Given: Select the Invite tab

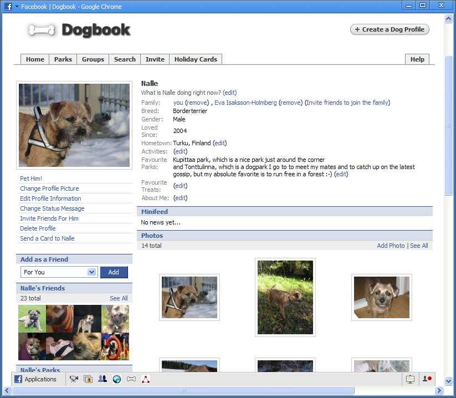Looking at the screenshot, I should [155, 59].
